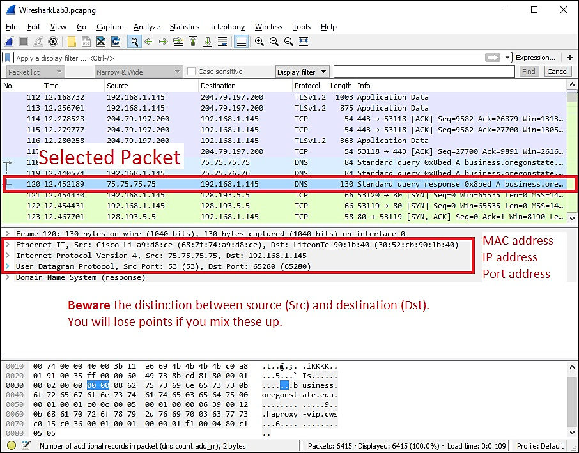Zoom in the main window text
This screenshot has height=453, width=579.
pos(259,42)
